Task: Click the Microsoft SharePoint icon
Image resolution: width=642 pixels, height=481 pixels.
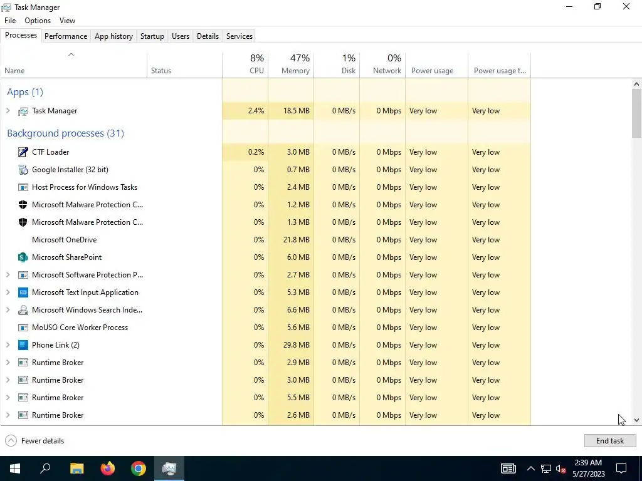Action: pos(23,257)
